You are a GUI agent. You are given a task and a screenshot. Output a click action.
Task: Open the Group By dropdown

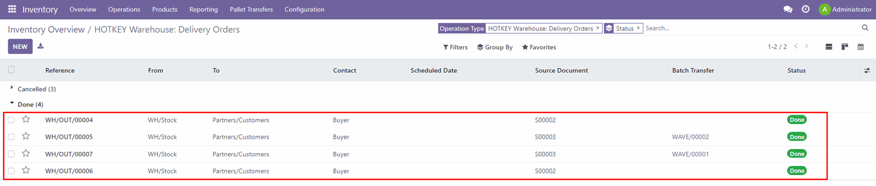(495, 47)
